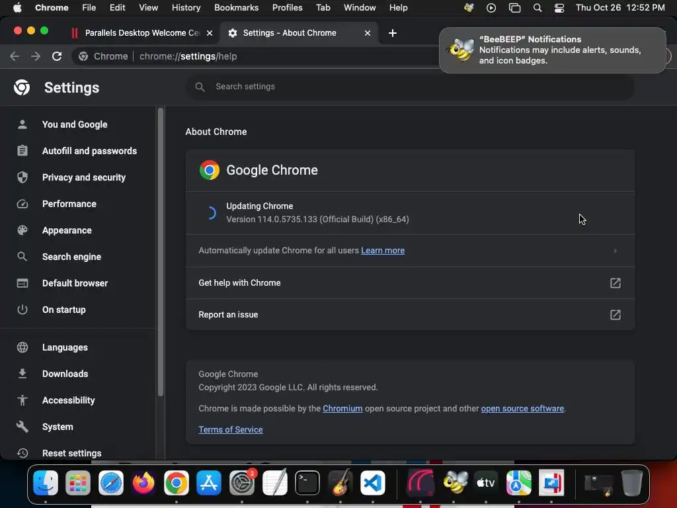Open the View menu
This screenshot has height=508, width=677.
pos(148,8)
